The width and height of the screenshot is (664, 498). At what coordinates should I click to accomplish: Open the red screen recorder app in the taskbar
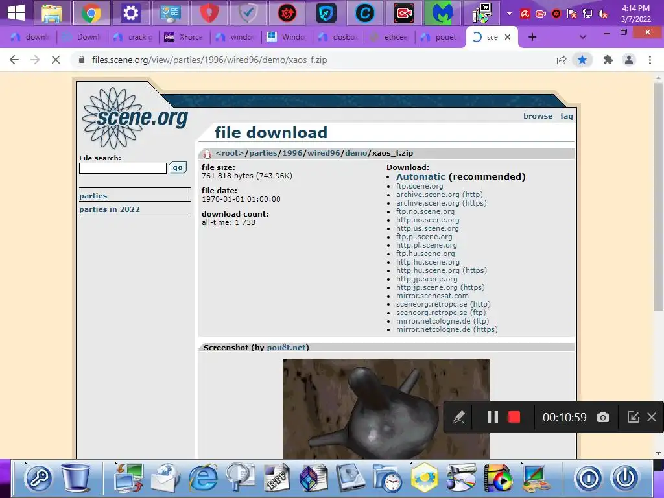click(x=404, y=13)
